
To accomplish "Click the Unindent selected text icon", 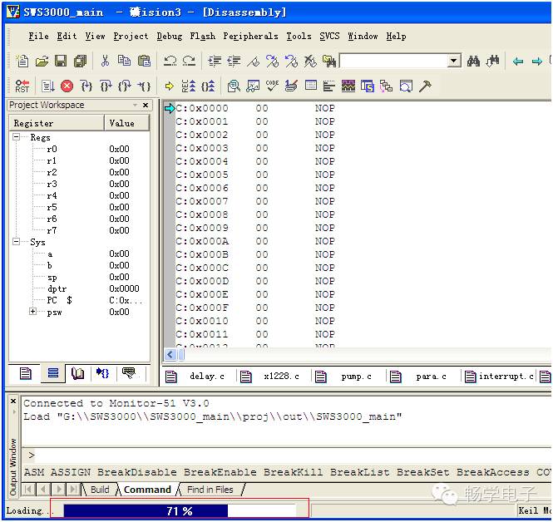I will [x=234, y=62].
